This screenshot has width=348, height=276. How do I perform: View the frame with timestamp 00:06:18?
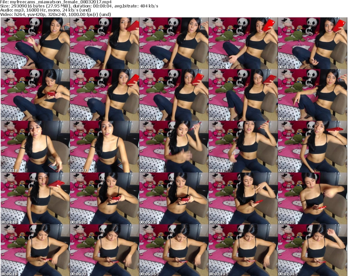coord(35,250)
